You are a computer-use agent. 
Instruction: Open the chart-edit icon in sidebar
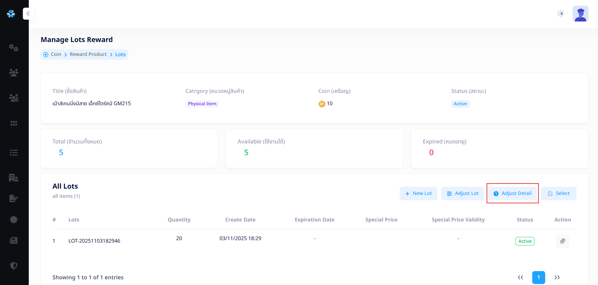(x=14, y=198)
